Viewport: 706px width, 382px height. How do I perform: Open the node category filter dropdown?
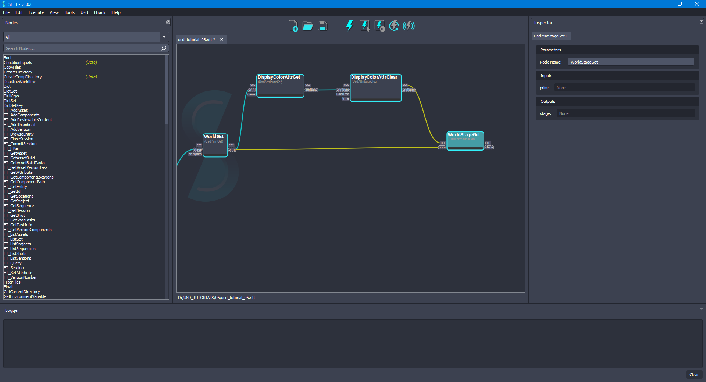(x=164, y=37)
